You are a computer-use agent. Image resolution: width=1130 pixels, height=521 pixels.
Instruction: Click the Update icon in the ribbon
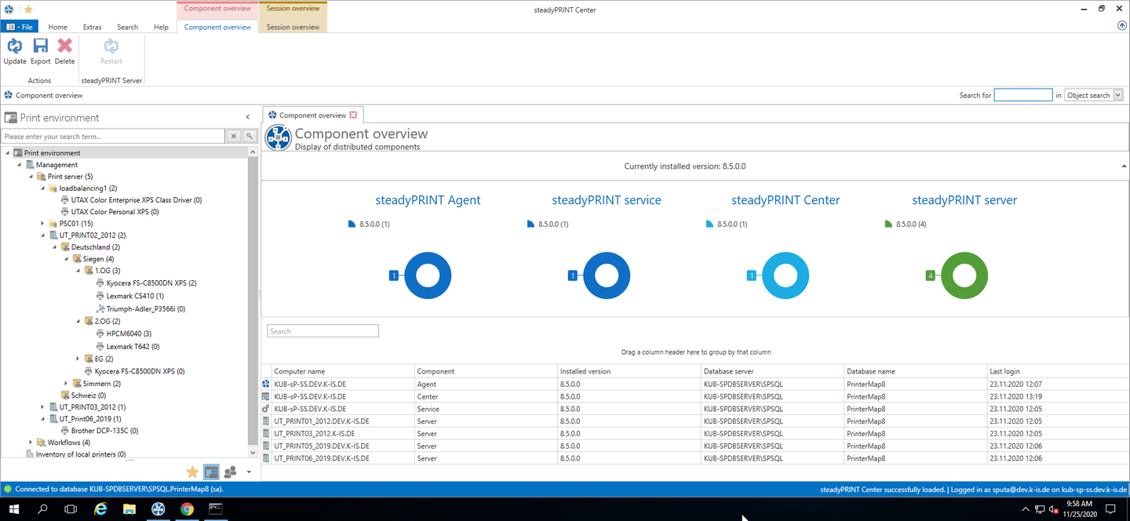15,46
